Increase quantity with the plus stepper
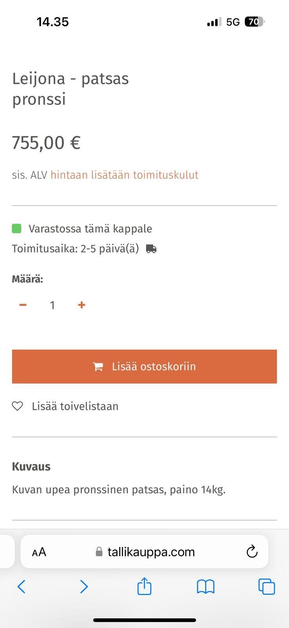 (81, 305)
